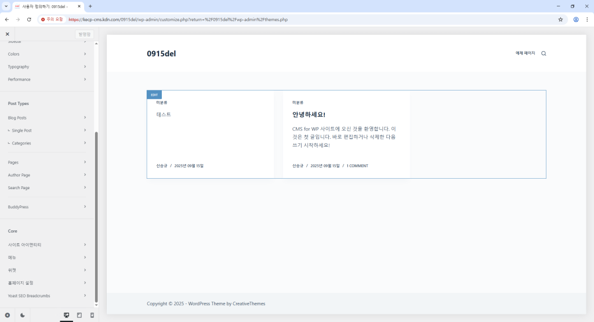Open the Single Post panel

(x=46, y=131)
